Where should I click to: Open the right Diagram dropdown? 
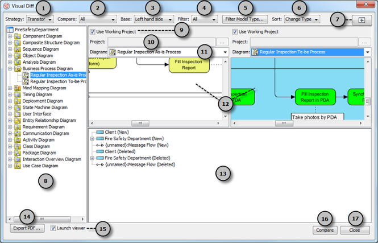(367, 52)
